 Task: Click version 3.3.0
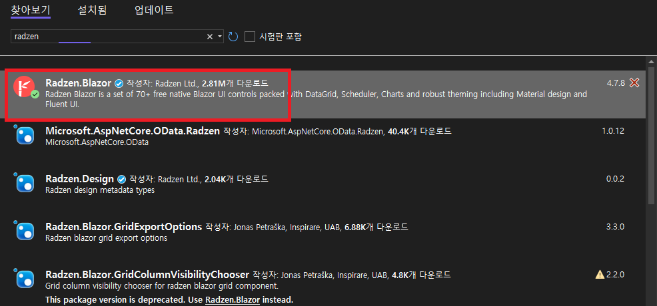[x=615, y=227]
